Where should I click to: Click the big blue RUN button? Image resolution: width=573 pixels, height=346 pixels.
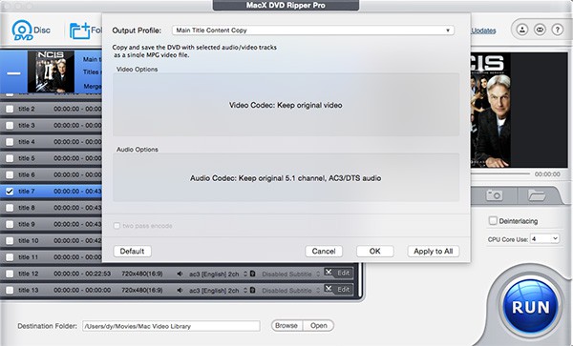click(x=531, y=307)
